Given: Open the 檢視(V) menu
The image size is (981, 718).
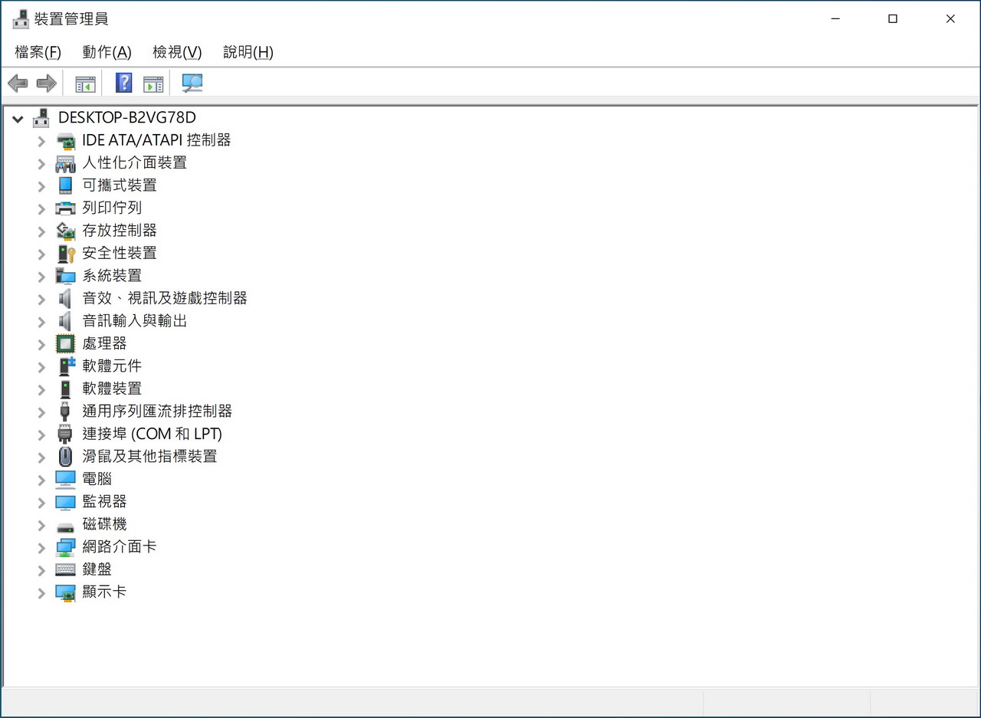Looking at the screenshot, I should click(177, 52).
